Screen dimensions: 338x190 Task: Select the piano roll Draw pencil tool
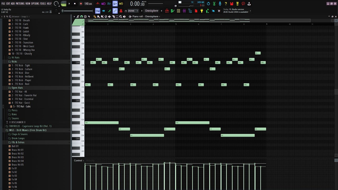pyautogui.click(x=95, y=16)
